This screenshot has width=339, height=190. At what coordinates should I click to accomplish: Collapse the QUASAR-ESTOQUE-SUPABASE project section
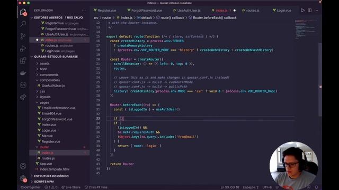pyautogui.click(x=56, y=56)
